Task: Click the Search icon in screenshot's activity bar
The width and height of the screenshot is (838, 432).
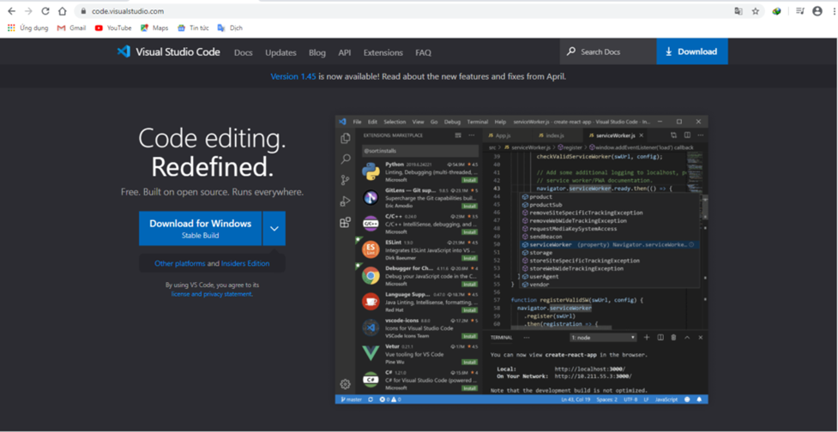Action: (346, 159)
